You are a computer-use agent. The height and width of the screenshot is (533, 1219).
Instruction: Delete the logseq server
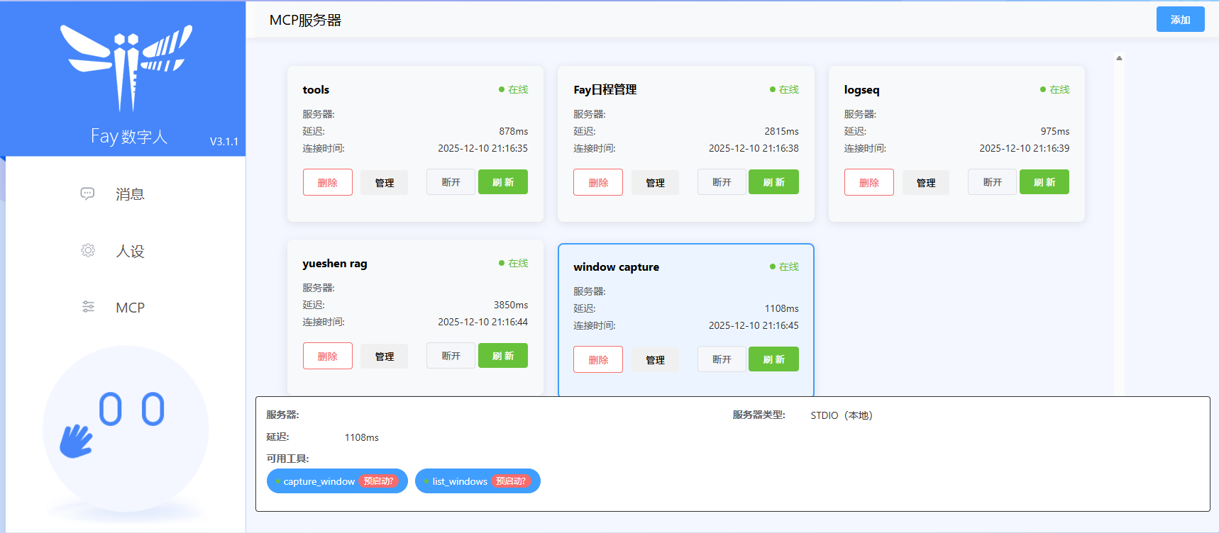(868, 182)
